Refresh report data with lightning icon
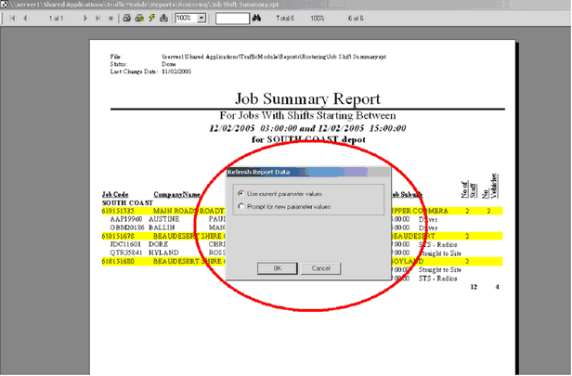Image resolution: width=572 pixels, height=376 pixels. (150, 18)
